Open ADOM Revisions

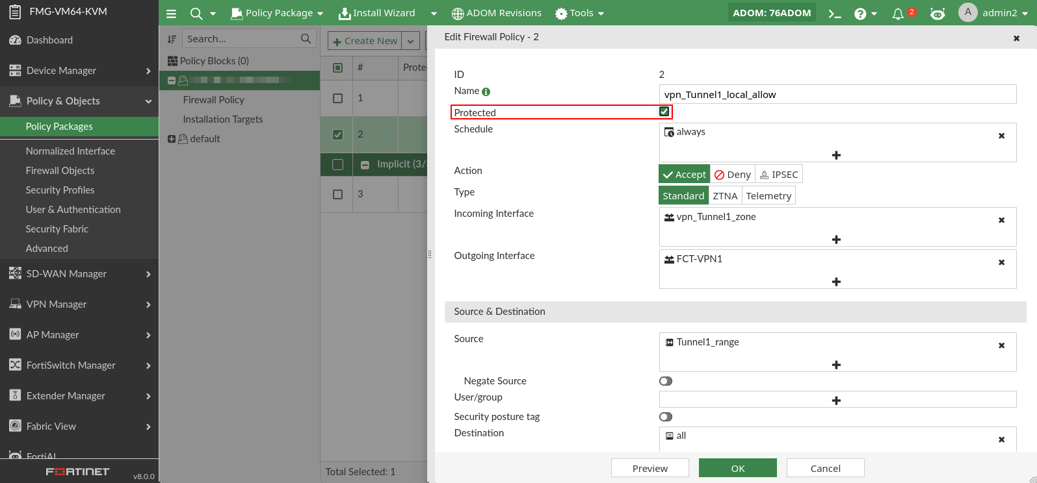tap(497, 13)
